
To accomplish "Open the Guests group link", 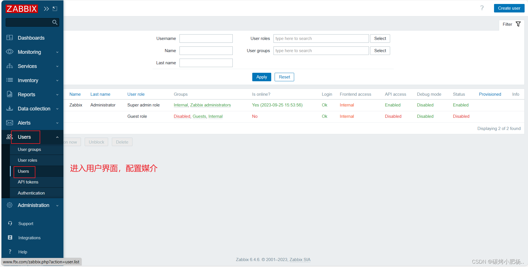I will [x=199, y=116].
